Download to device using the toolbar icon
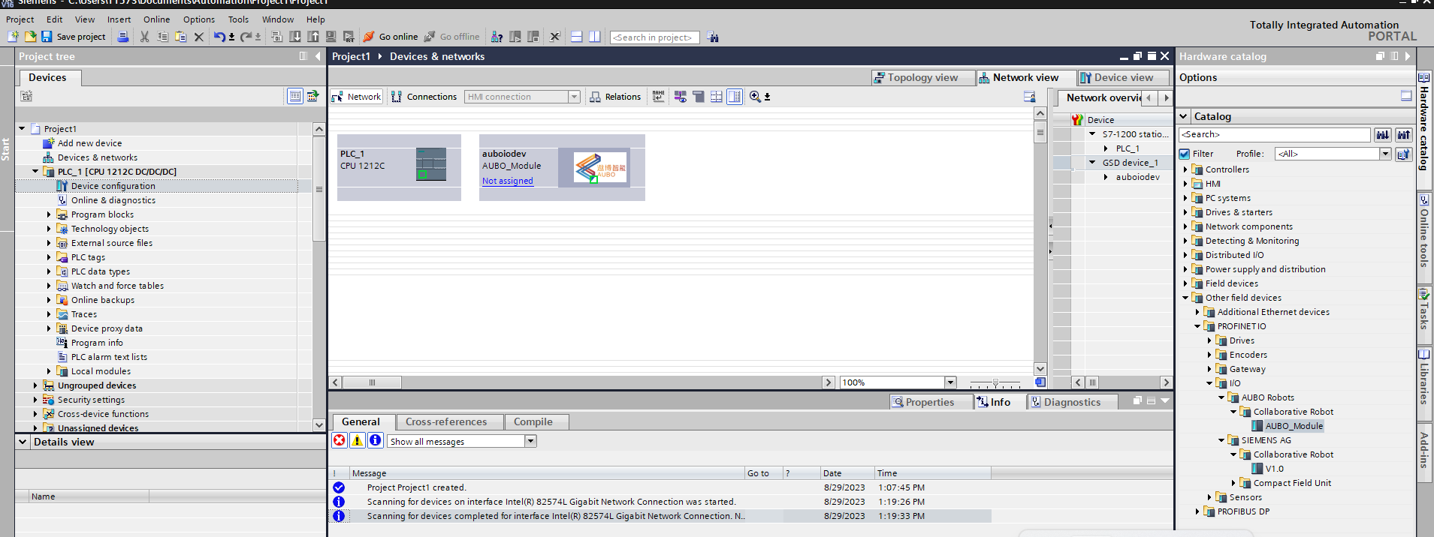 (x=295, y=37)
